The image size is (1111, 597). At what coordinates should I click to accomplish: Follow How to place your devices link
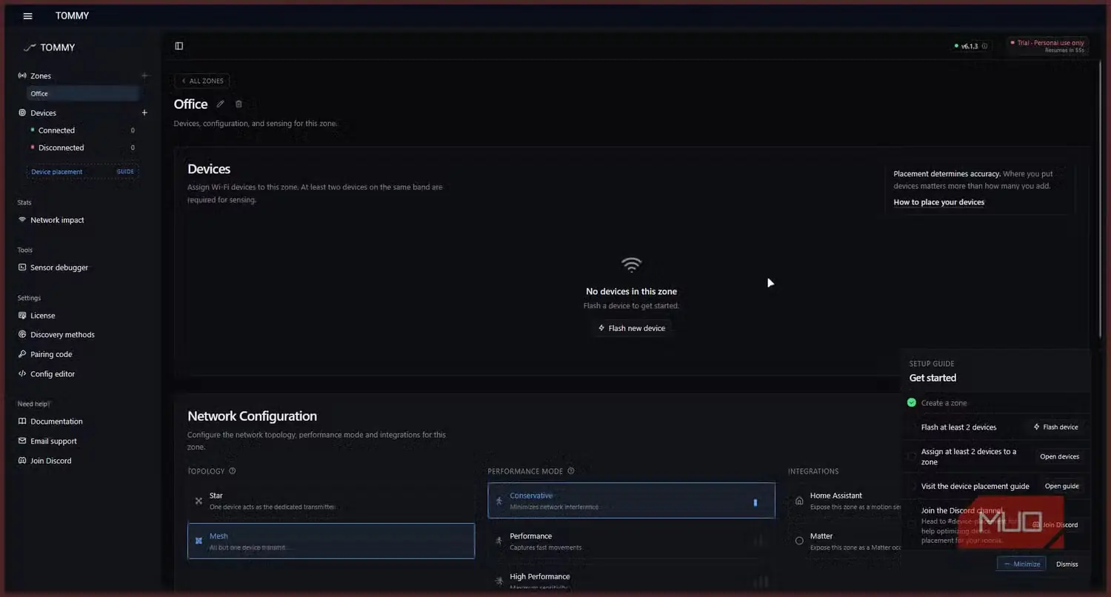tap(939, 202)
